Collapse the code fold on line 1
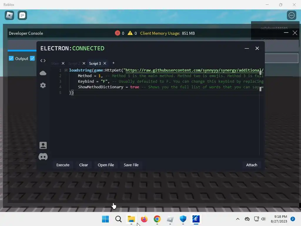Image resolution: width=301 pixels, height=226 pixels. tap(66, 70)
